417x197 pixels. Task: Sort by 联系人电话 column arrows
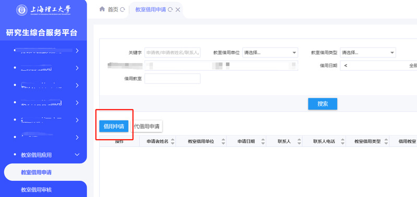pos(342,142)
